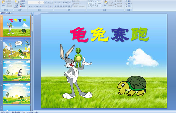Switch to Outline (大纲) pane tab

pyautogui.click(x=8, y=13)
